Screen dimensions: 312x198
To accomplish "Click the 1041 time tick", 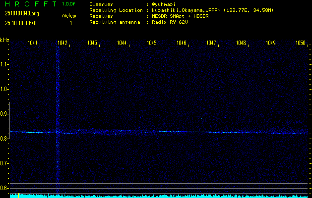I will click(x=33, y=44).
